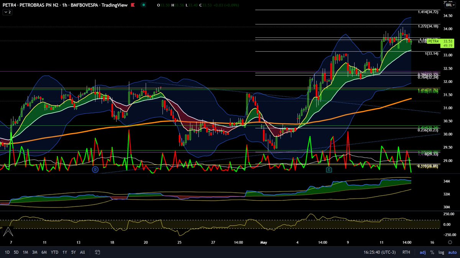Click the TradingView logo on the chart
460x258 pixels.
(8, 232)
